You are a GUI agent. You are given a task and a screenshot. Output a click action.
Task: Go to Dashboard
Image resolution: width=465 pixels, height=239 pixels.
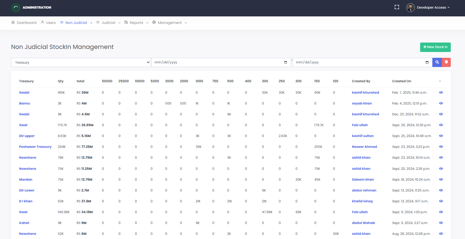click(x=24, y=23)
